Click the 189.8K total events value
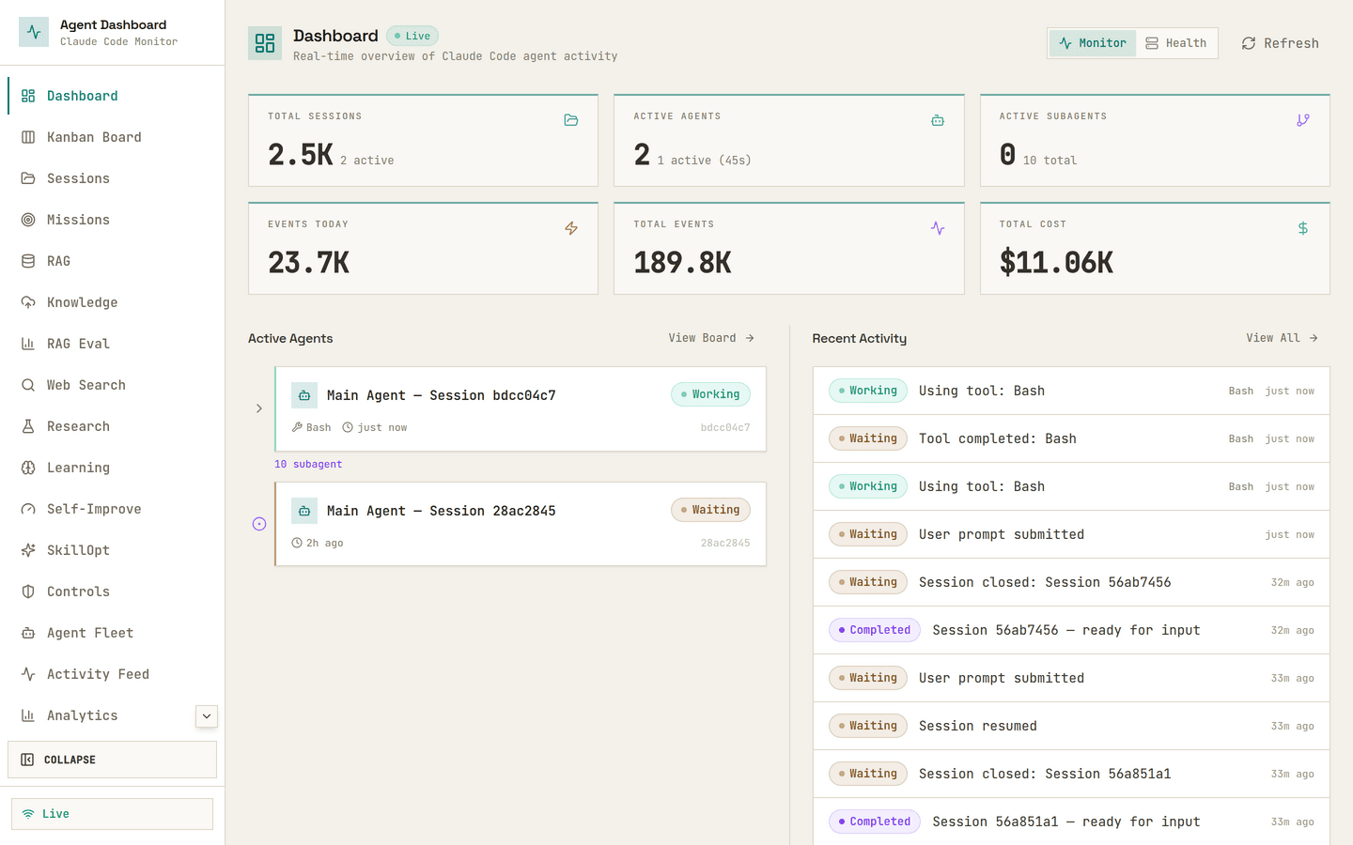Screen dimensions: 1353x845 [x=682, y=263]
